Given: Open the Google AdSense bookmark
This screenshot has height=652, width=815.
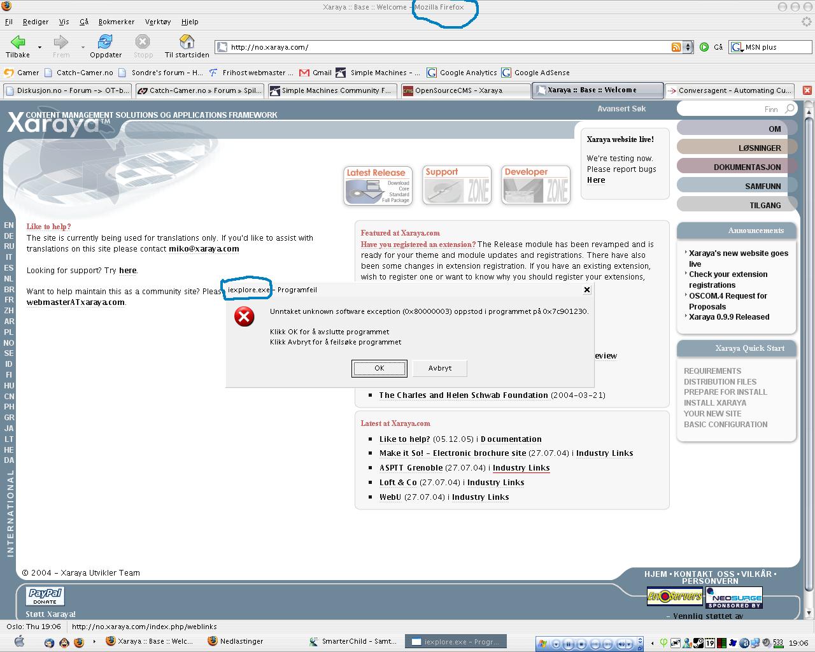Looking at the screenshot, I should pyautogui.click(x=535, y=73).
